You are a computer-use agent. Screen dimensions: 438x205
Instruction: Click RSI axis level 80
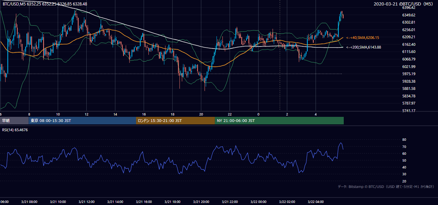[x=404, y=140]
